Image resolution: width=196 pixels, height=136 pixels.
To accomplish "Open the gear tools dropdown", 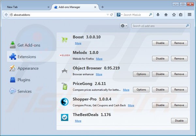I will click(124, 26).
